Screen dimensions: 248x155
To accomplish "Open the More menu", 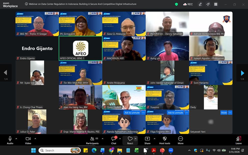I will click(181, 140).
